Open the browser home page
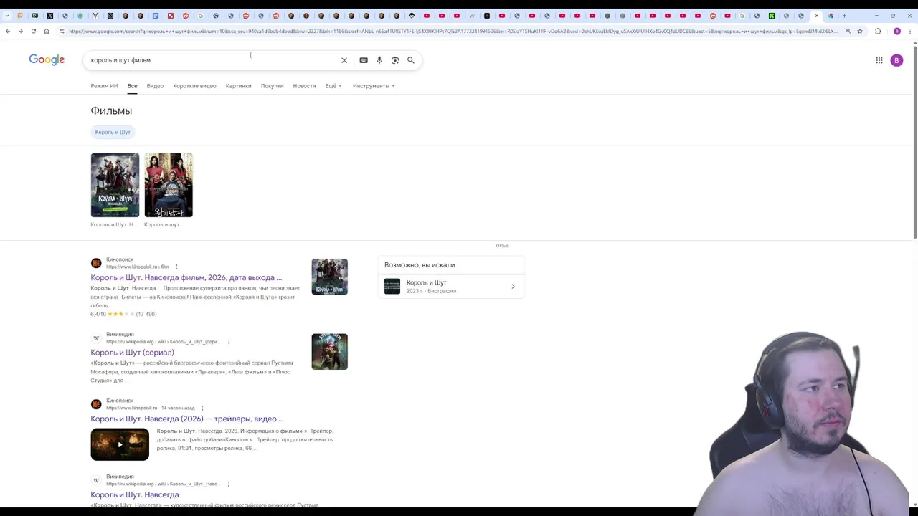 tap(47, 31)
